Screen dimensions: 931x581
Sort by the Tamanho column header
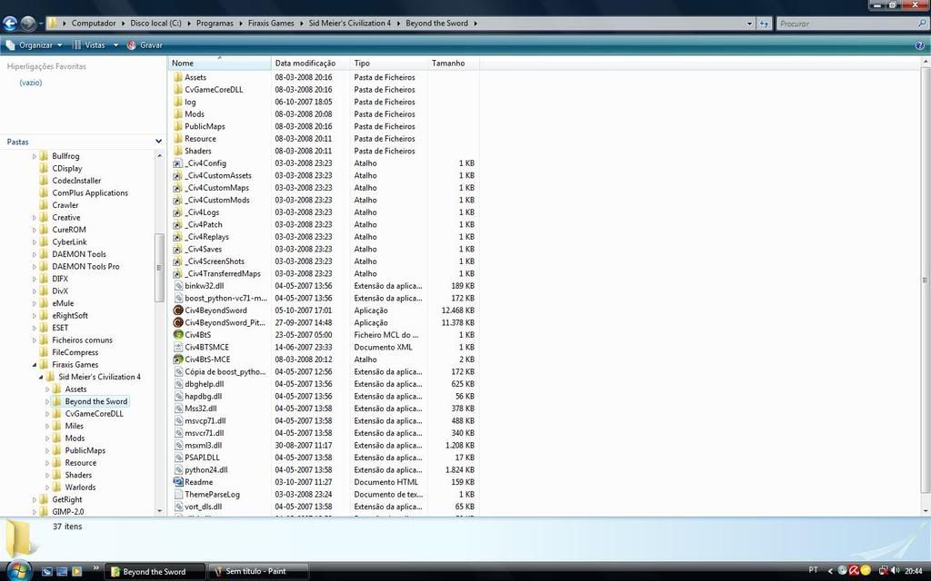click(x=453, y=63)
